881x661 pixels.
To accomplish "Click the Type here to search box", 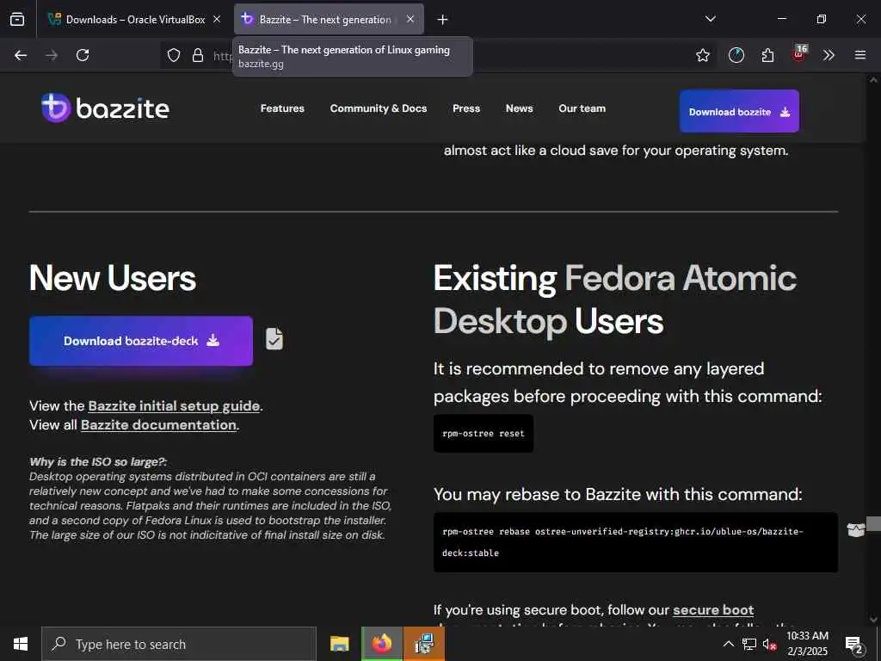I will [179, 644].
